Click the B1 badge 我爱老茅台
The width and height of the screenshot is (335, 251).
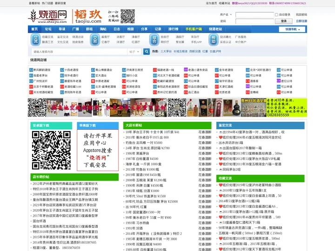pyautogui.click(x=31, y=76)
